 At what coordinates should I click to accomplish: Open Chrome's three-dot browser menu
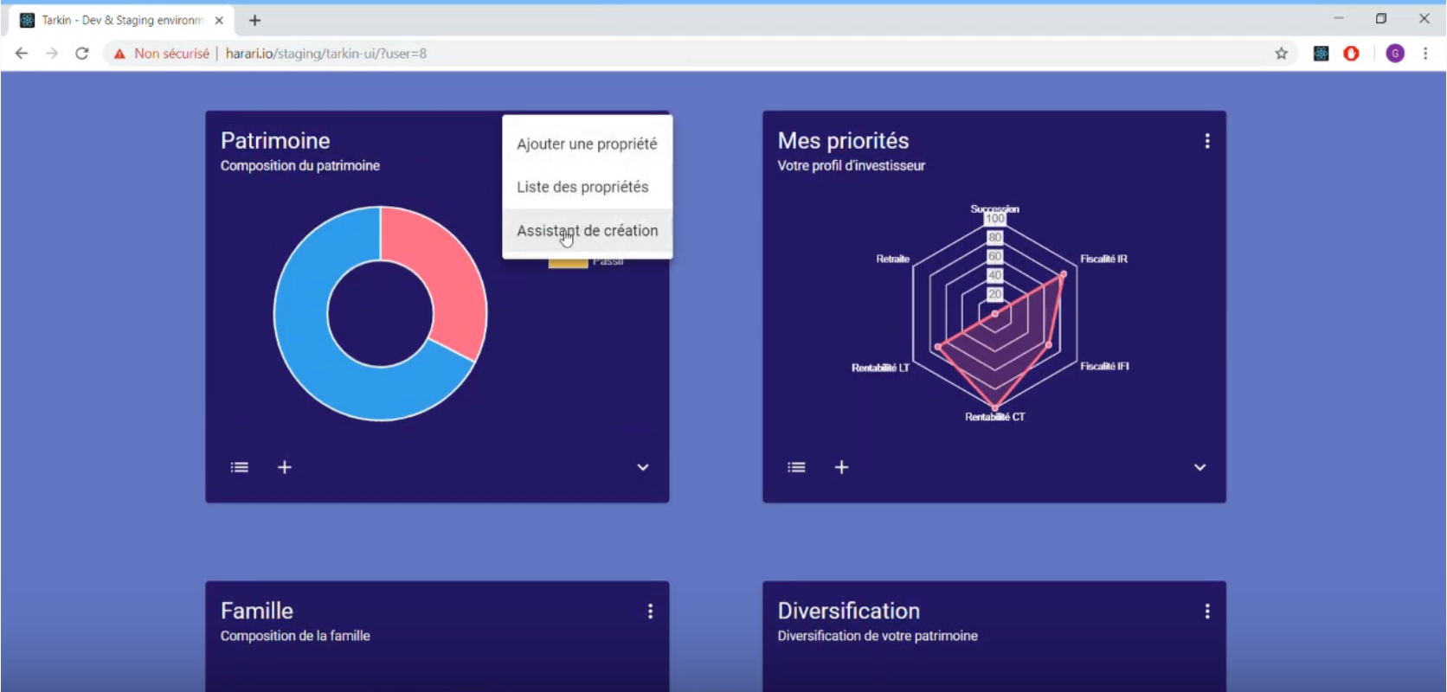1425,54
